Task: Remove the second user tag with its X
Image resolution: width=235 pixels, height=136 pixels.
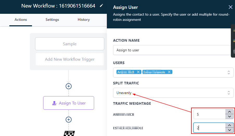Action: 169,72
